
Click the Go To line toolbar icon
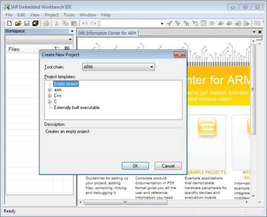203,23
